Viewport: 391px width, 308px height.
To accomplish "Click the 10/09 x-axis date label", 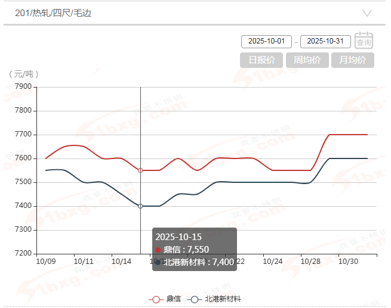I will pyautogui.click(x=45, y=261).
